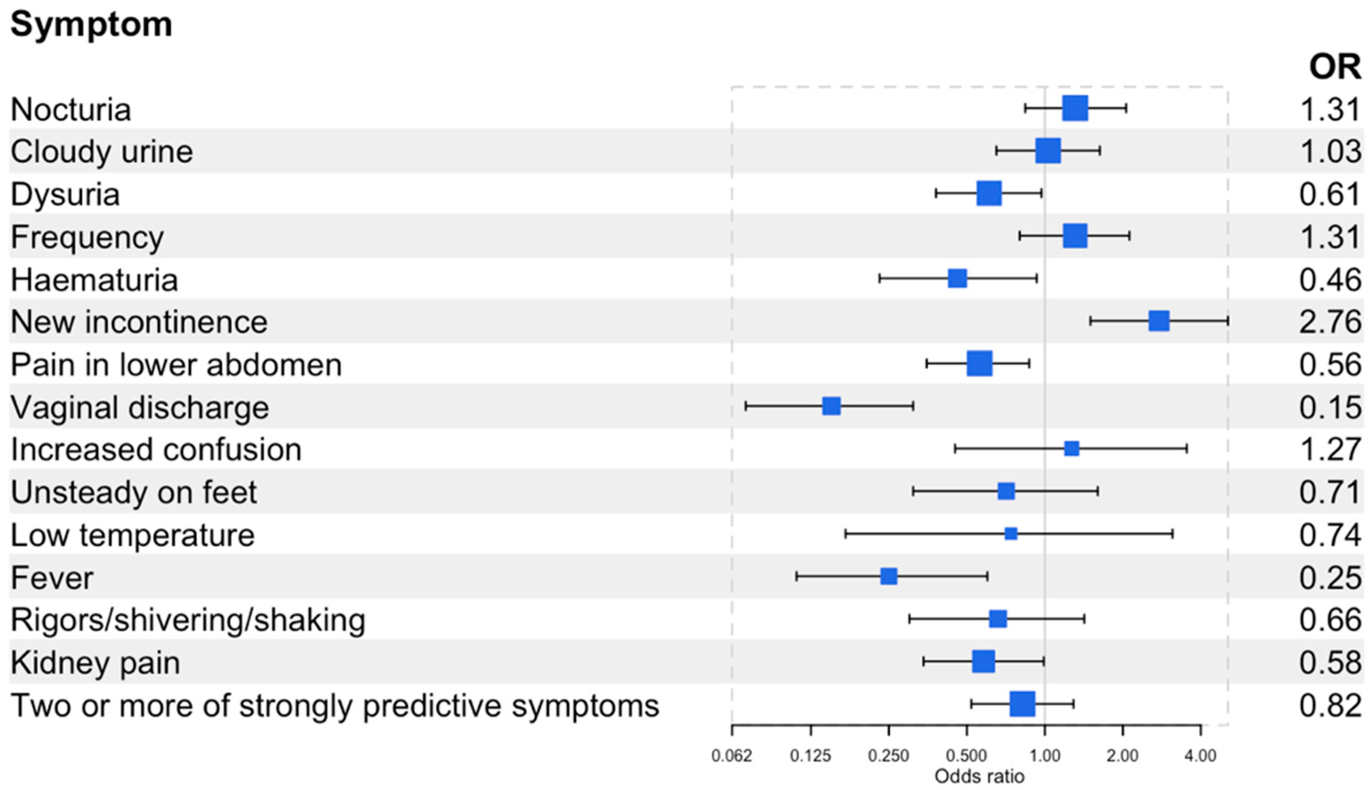This screenshot has width=1372, height=790.
Task: Click the Pain in lower abdomen label
Action: tap(176, 365)
